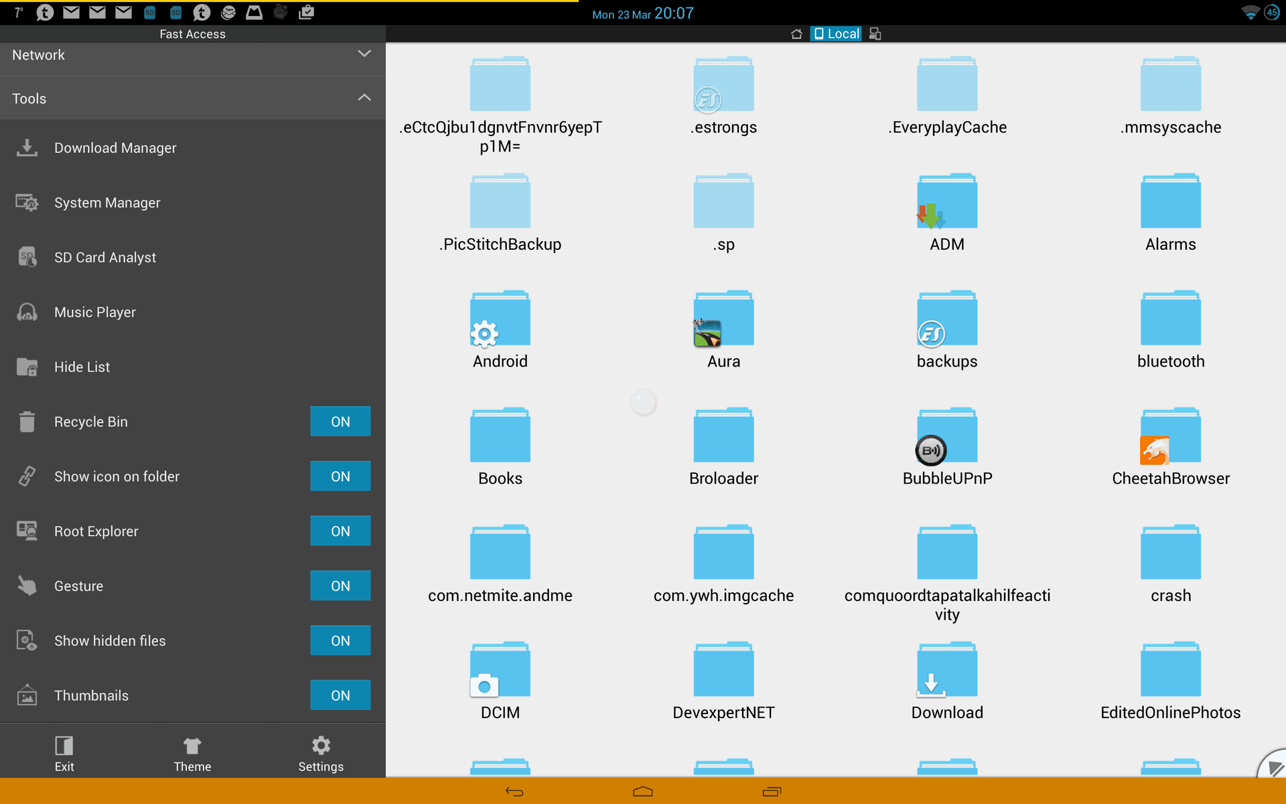Tap the Exit button

[x=64, y=754]
